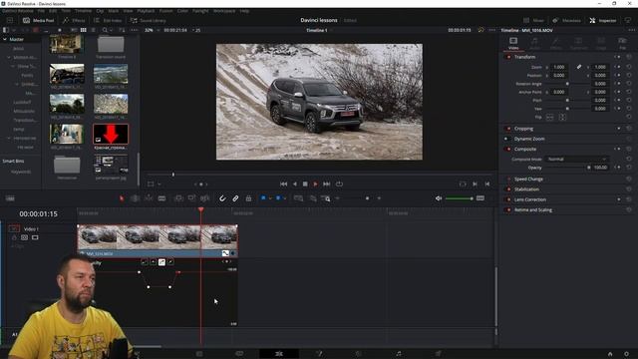Open the Composite Mode dropdown
The height and width of the screenshot is (359, 638).
[576, 160]
